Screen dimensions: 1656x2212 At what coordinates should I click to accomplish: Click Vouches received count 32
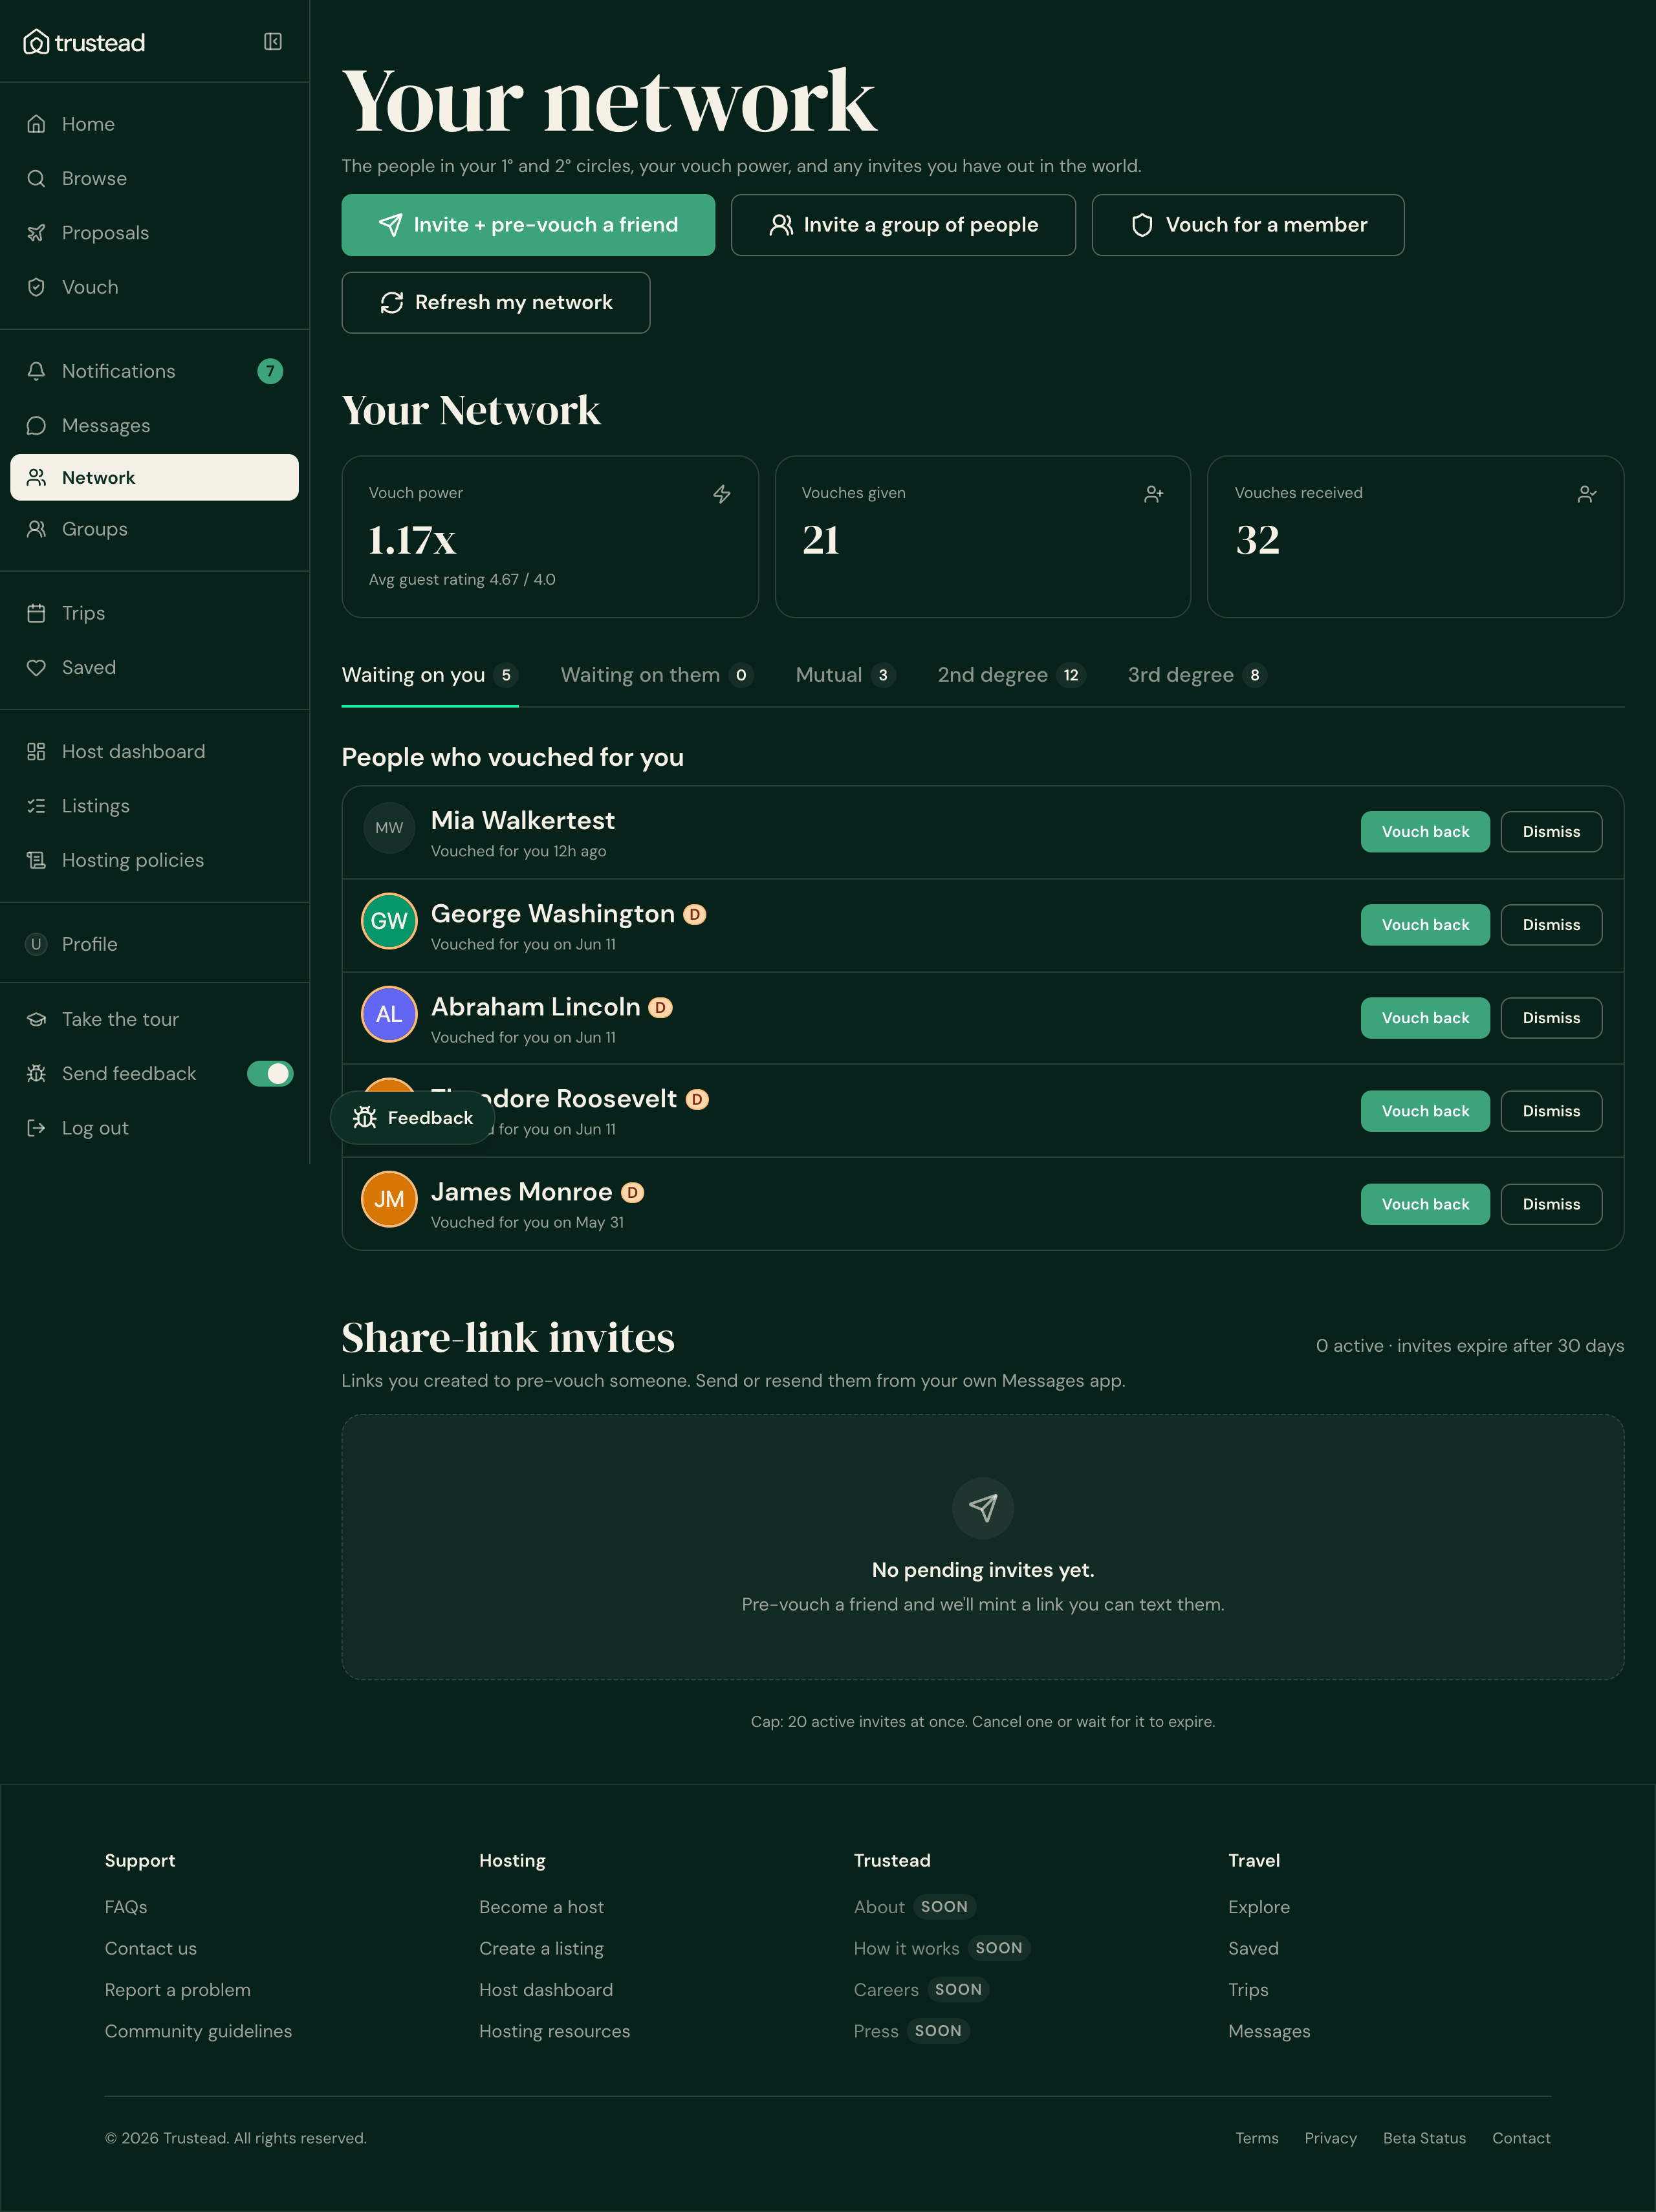pos(1257,540)
